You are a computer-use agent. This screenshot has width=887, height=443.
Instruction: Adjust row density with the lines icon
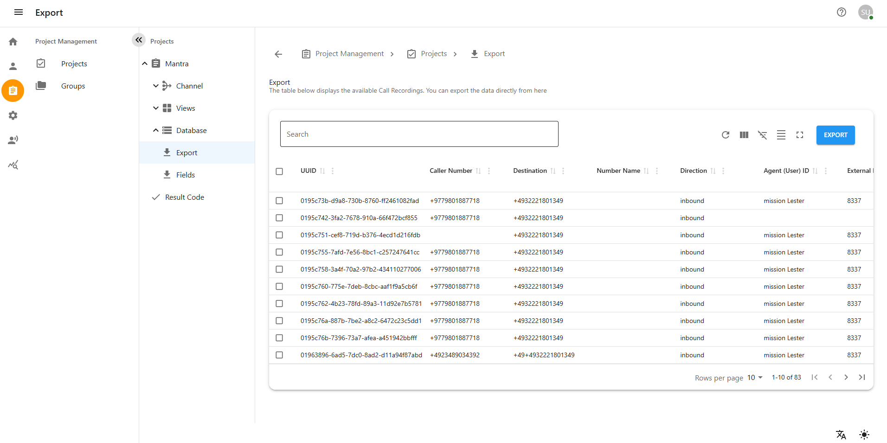coord(781,135)
